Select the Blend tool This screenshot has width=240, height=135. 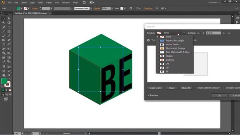(x=9, y=62)
